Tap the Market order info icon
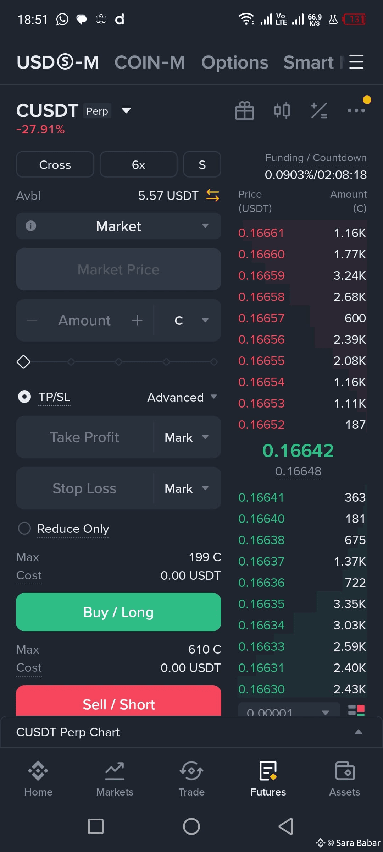The height and width of the screenshot is (852, 383). (x=31, y=226)
